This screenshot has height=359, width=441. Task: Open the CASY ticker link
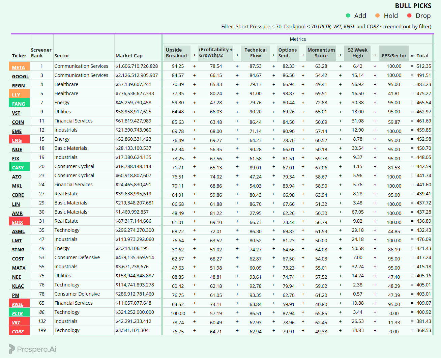(18, 168)
